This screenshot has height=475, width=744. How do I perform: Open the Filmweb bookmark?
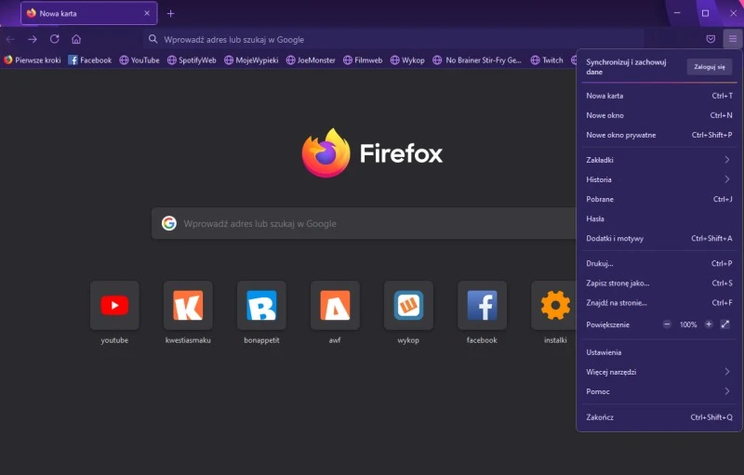363,60
